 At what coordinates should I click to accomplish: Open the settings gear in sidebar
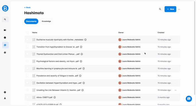coord(5,92)
